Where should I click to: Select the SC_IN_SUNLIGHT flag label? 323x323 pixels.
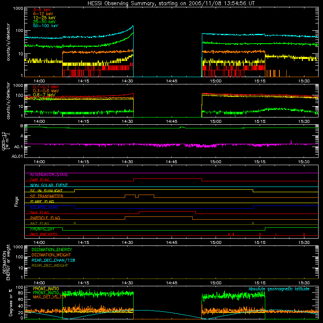coord(46,191)
